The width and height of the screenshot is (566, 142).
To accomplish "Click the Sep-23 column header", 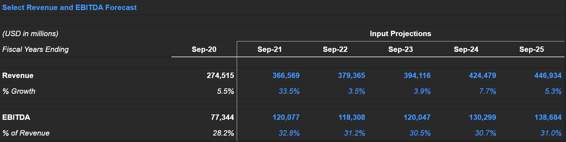I will tap(401, 49).
